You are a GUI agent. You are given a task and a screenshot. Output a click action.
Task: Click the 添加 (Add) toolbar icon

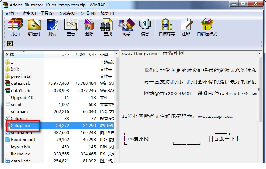15,25
